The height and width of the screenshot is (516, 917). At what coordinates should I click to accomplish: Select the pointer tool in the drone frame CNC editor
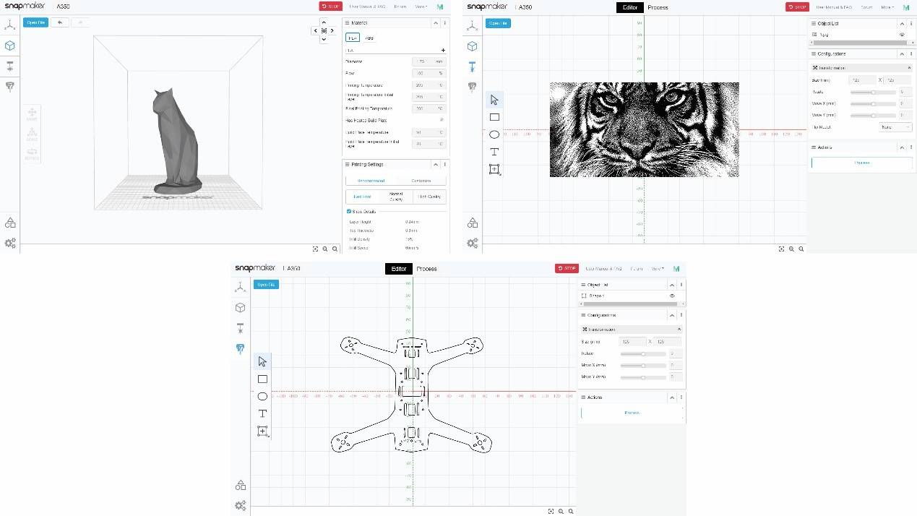262,361
